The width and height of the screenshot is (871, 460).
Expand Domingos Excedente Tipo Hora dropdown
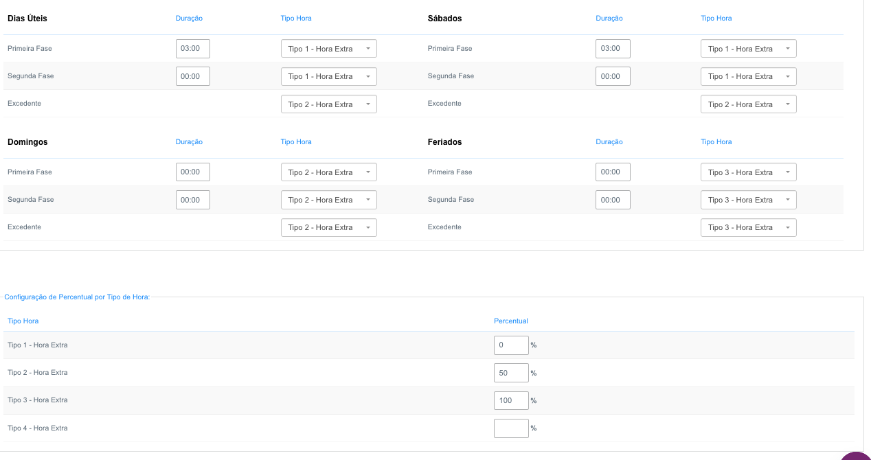328,227
